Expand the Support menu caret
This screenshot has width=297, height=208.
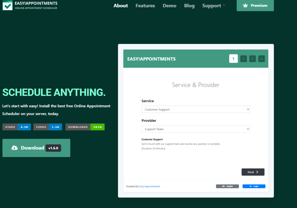(224, 5)
